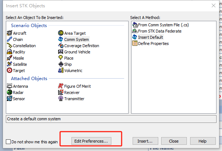Choose 'From Comm System File (.cs)' text
This screenshot has width=222, height=151.
point(163,25)
